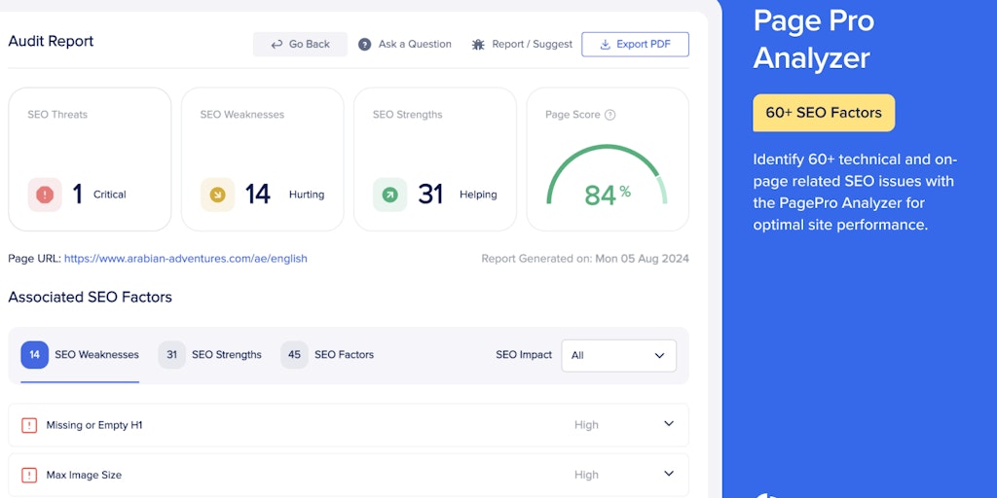The width and height of the screenshot is (997, 498).
Task: Click the bug icon beside Report / Suggest
Action: (478, 45)
